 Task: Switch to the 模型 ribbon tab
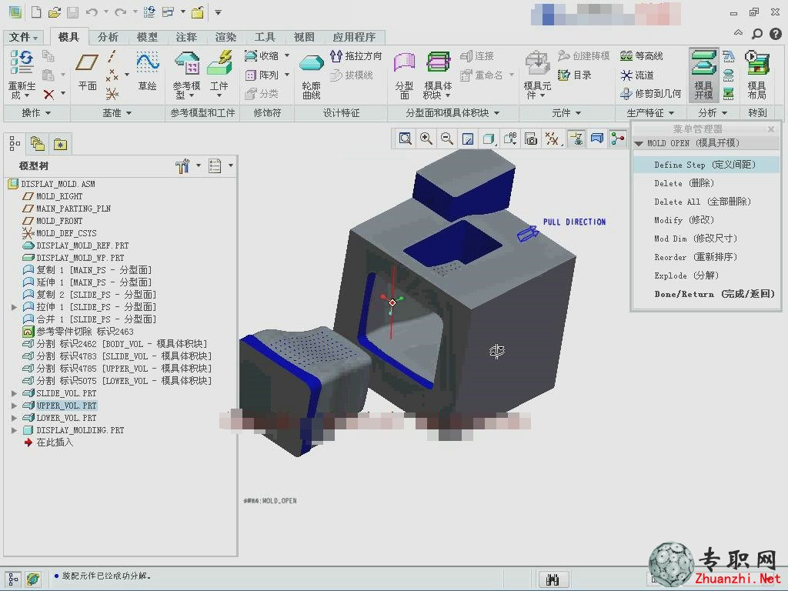[147, 37]
